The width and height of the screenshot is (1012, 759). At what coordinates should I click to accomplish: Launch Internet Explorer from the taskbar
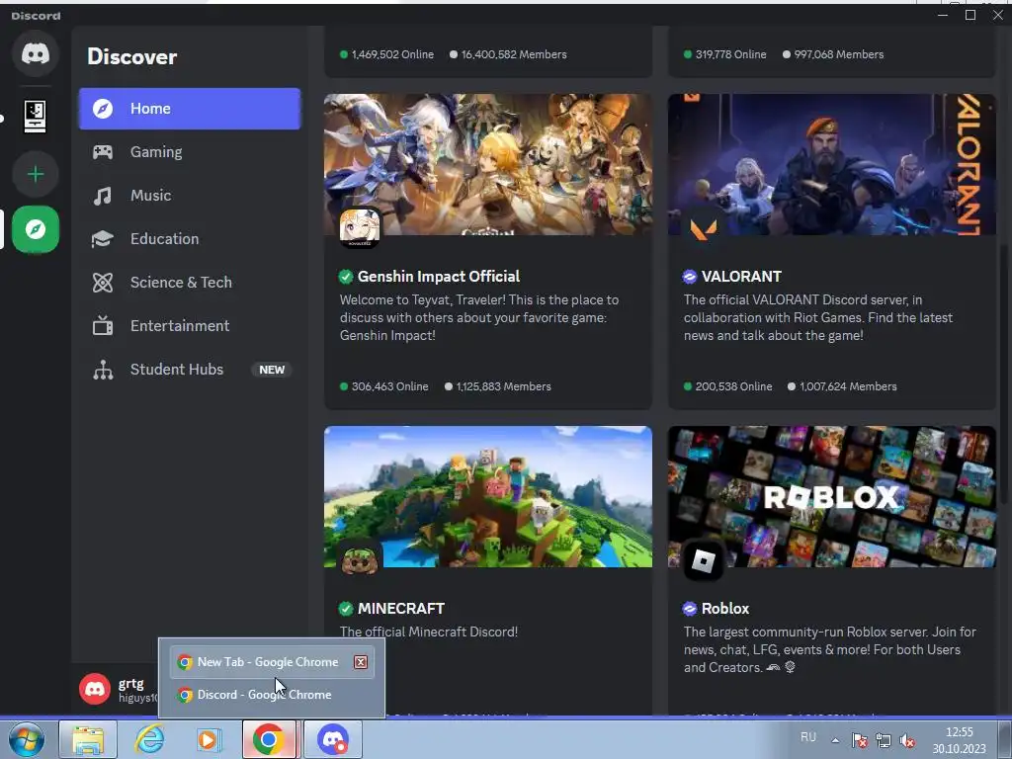pyautogui.click(x=150, y=739)
